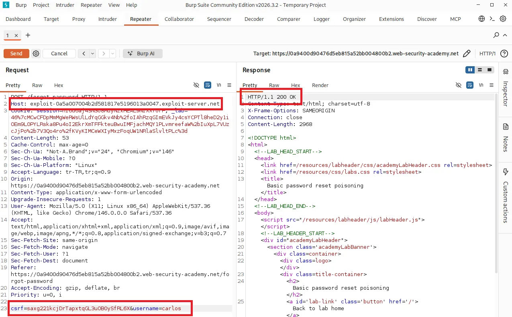Toggle hidden characters eye in Request panel
This screenshot has width=512, height=317.
196,85
